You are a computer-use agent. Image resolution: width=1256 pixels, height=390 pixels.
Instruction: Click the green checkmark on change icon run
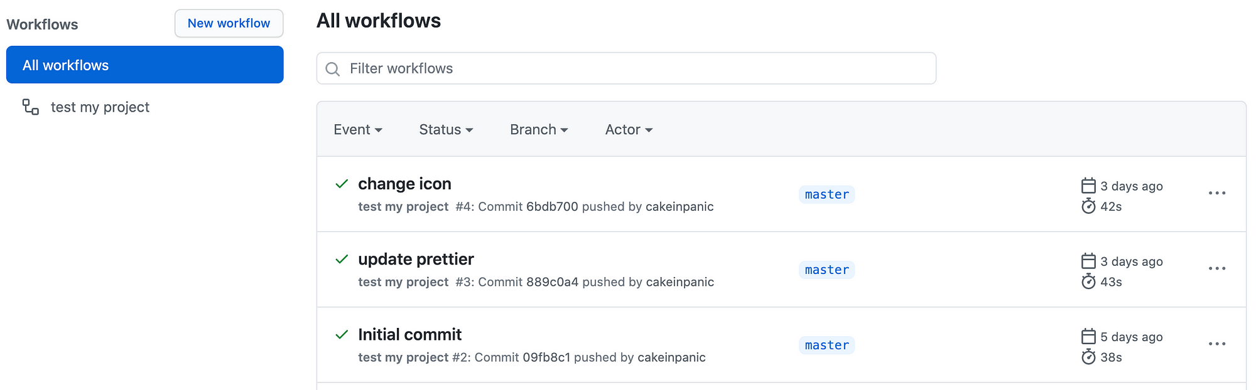(342, 184)
